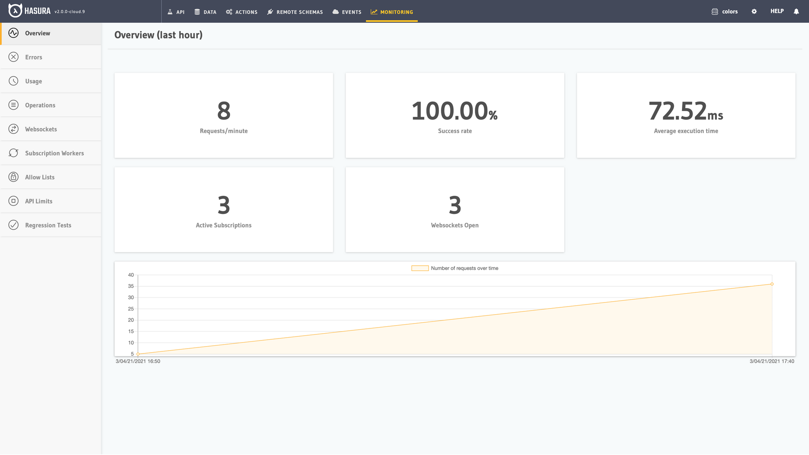Open Regression Tests sidebar label

pyautogui.click(x=48, y=225)
